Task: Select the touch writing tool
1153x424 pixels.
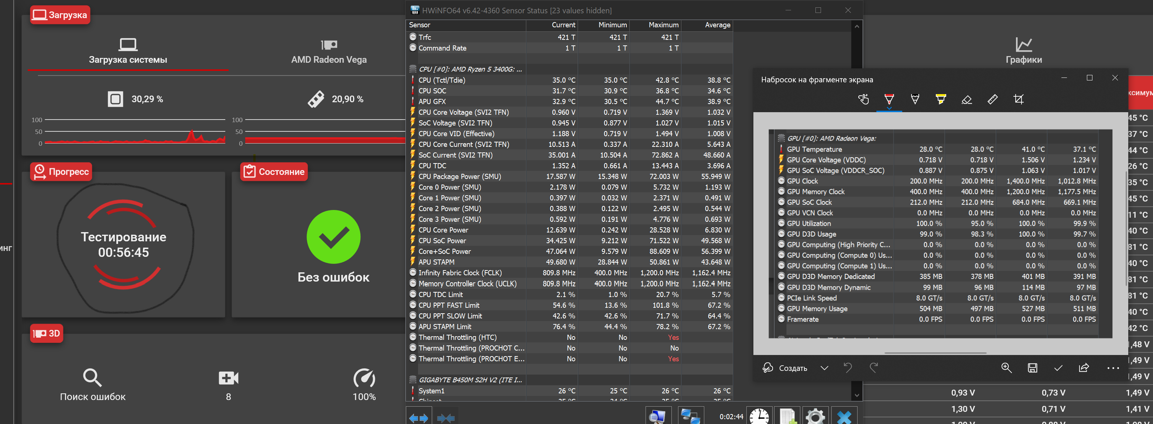Action: [863, 99]
